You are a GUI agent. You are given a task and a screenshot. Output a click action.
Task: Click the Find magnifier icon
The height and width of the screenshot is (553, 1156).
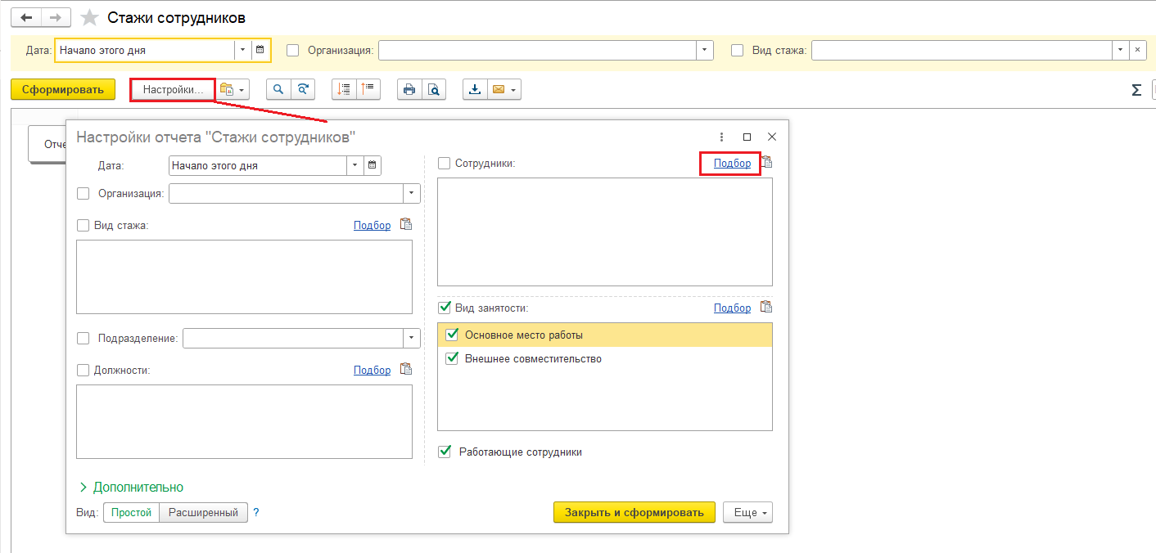point(279,90)
